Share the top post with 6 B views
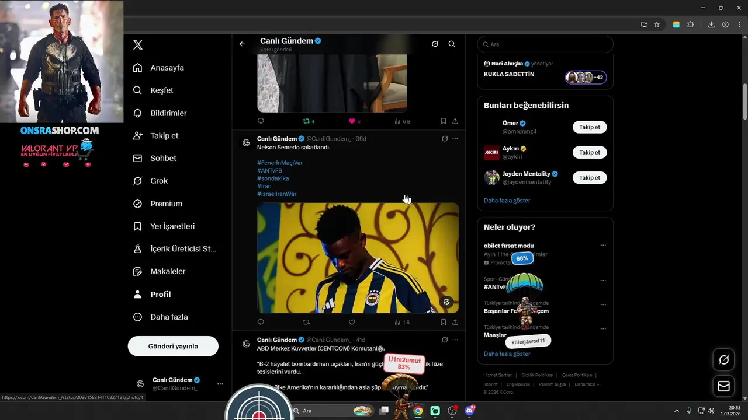Viewport: 748px width, 420px height. click(x=455, y=121)
